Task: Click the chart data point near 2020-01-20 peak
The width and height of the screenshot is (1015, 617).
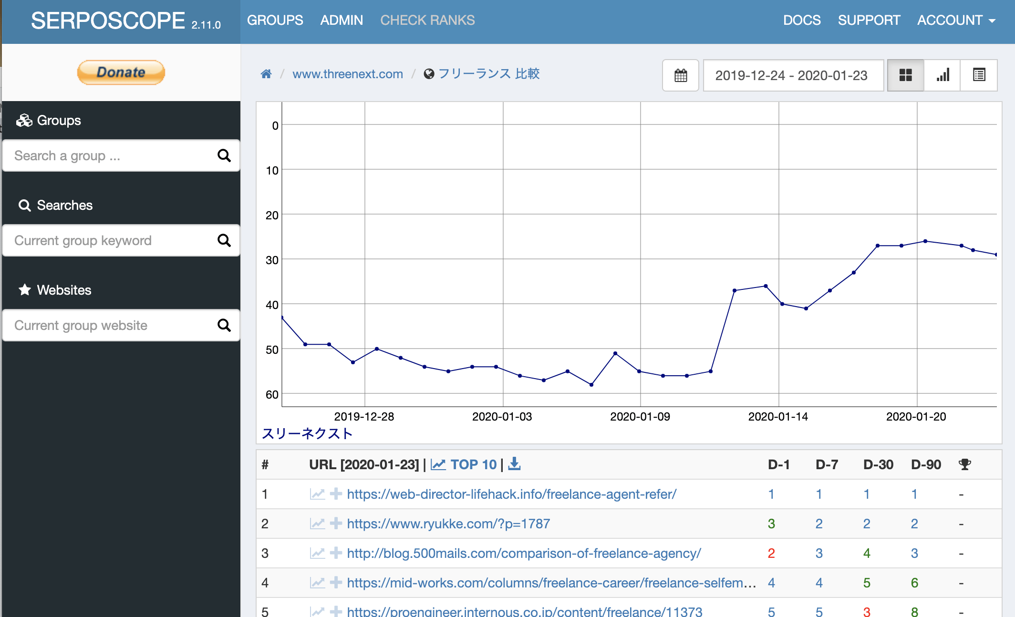Action: tap(925, 241)
